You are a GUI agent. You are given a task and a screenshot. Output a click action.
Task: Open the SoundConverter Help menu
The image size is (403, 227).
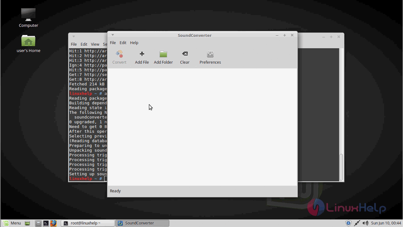click(134, 43)
